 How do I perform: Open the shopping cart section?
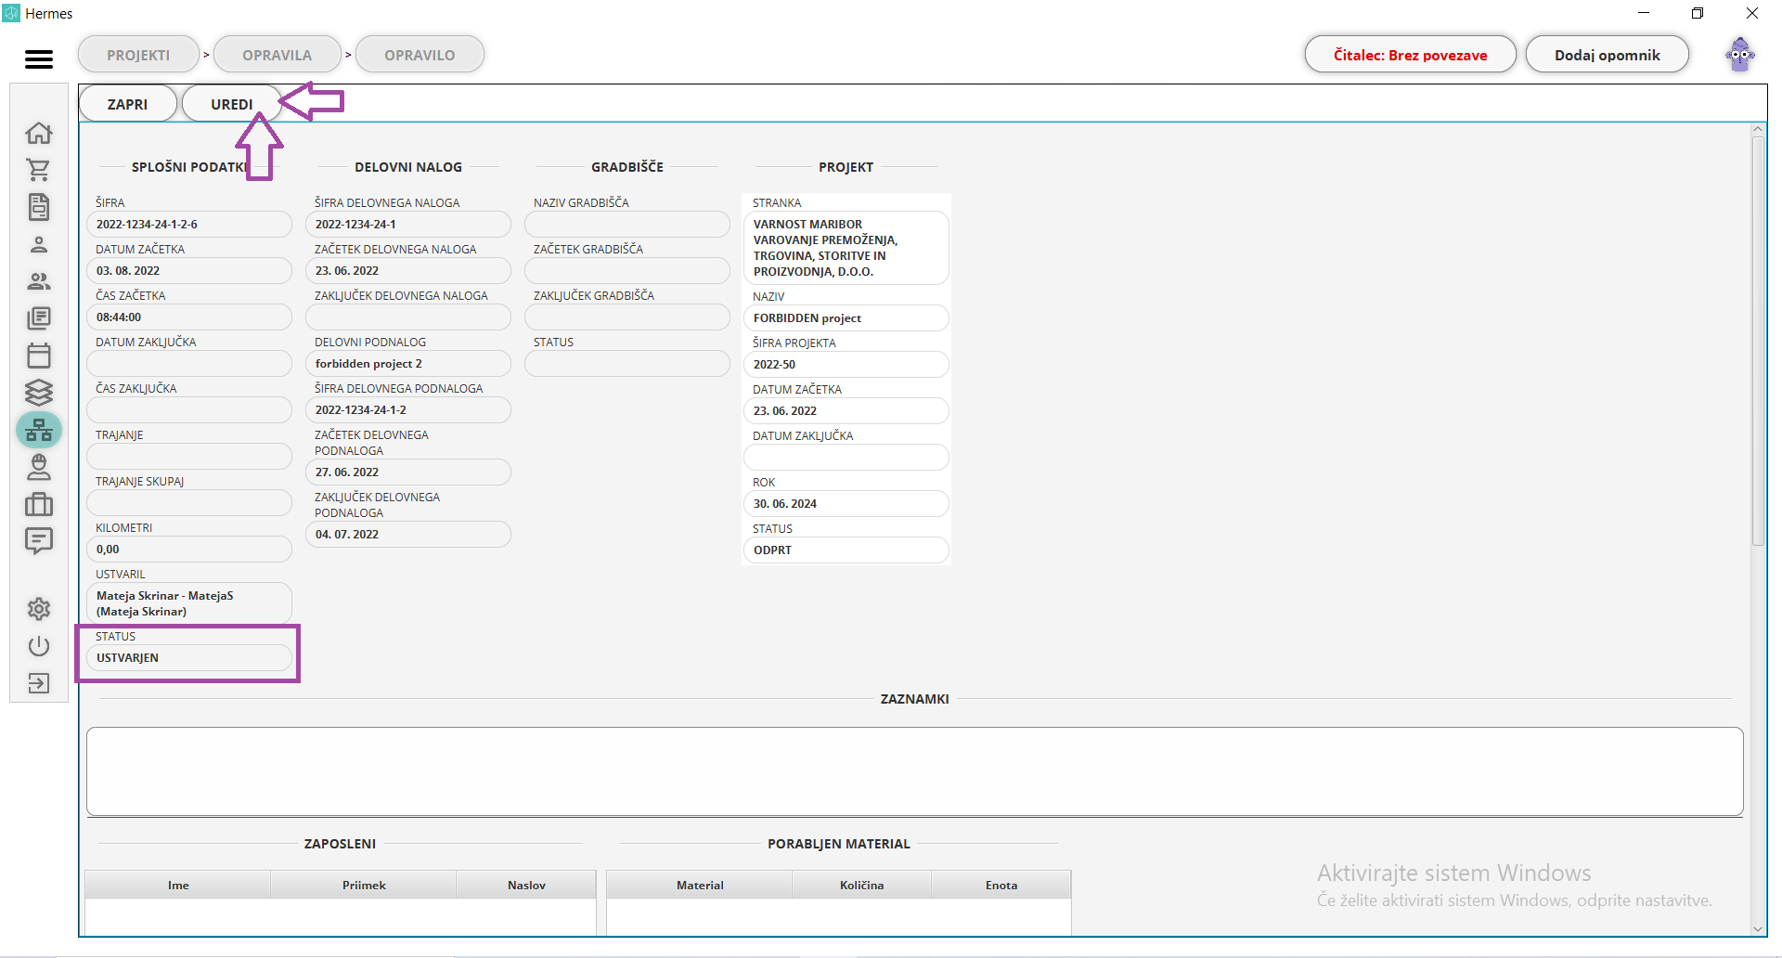[x=39, y=170]
